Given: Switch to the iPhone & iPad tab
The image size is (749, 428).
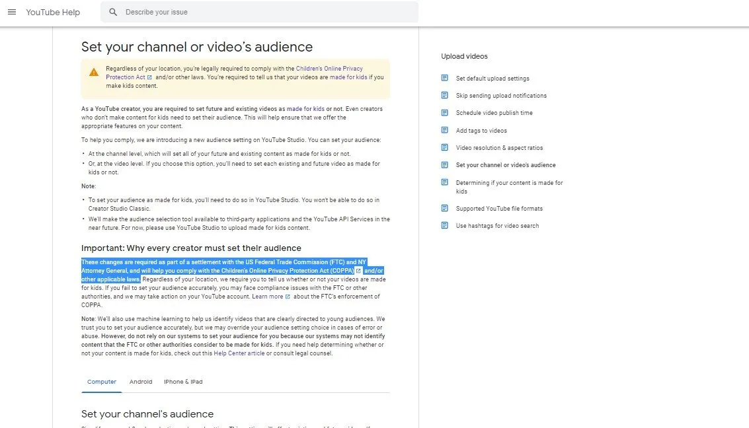Looking at the screenshot, I should click(183, 382).
